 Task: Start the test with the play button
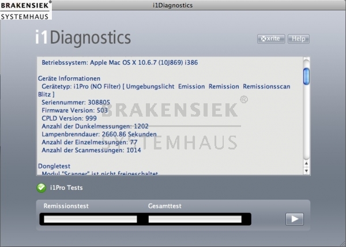(295, 219)
